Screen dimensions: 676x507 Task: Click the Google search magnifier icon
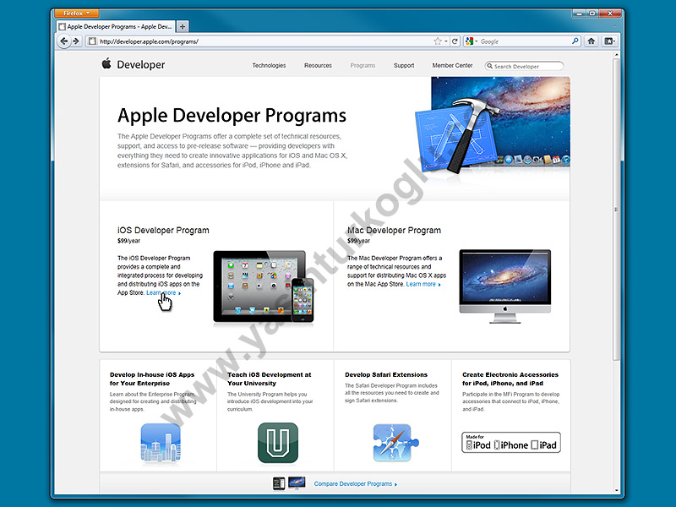[x=575, y=41]
